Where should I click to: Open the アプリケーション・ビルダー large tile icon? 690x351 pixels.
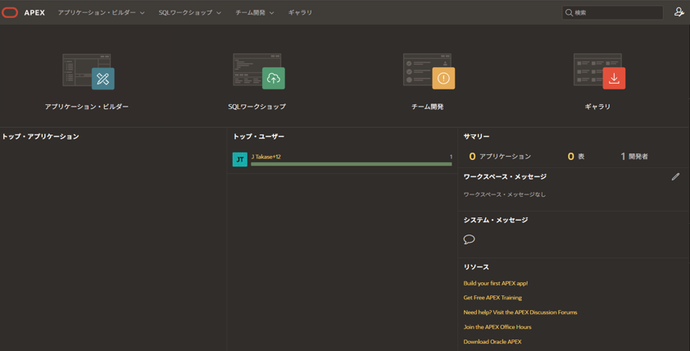[88, 71]
